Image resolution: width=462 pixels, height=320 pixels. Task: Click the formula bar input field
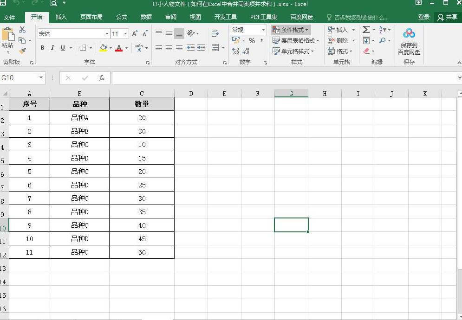pyautogui.click(x=284, y=78)
